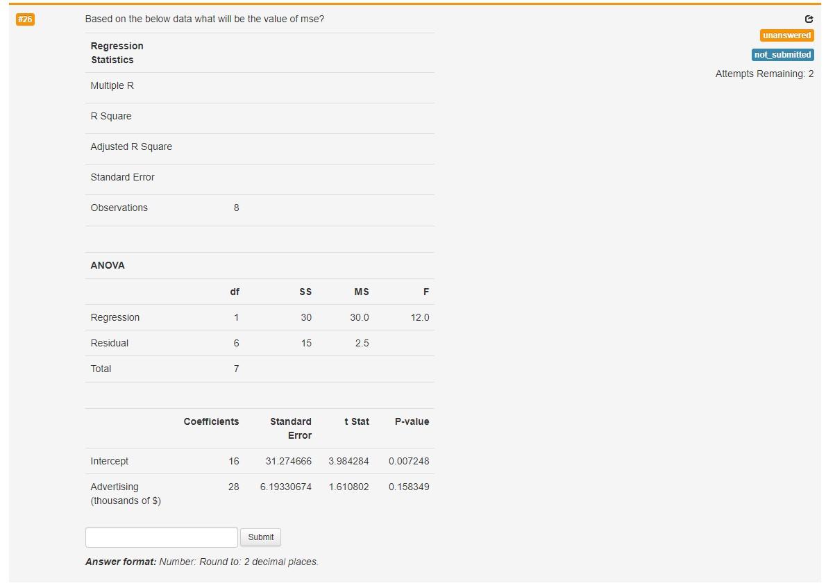Click the value 31.274666
826x588 pixels.
click(289, 461)
